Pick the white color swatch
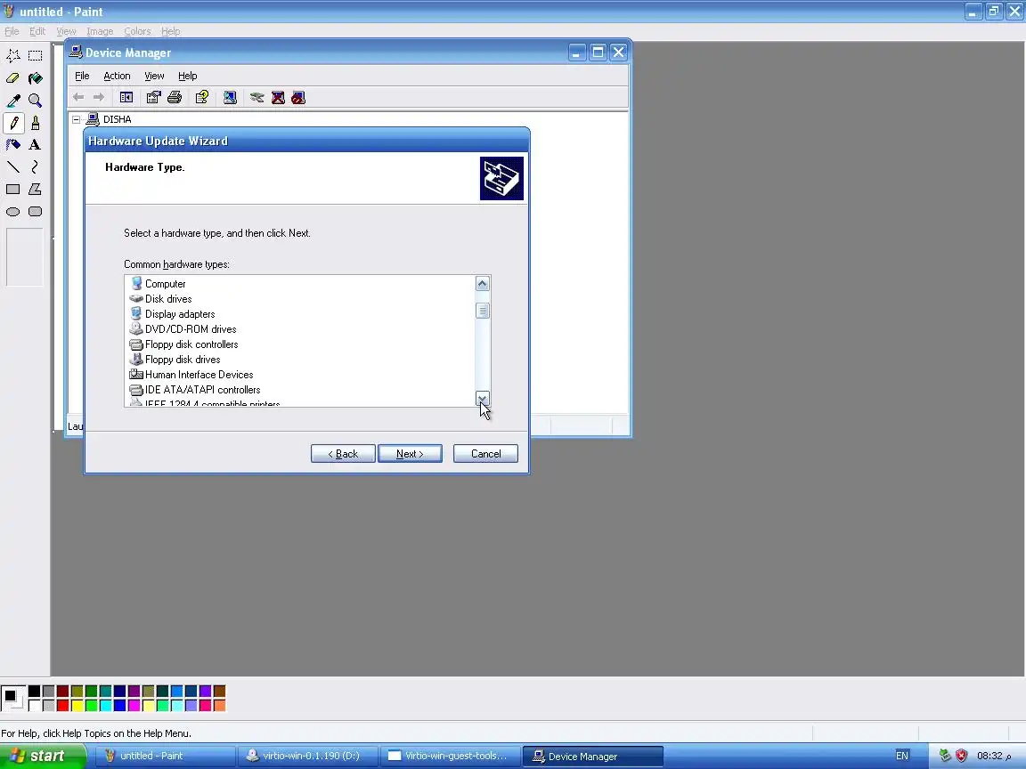Viewport: 1026px width, 769px height. click(x=34, y=705)
